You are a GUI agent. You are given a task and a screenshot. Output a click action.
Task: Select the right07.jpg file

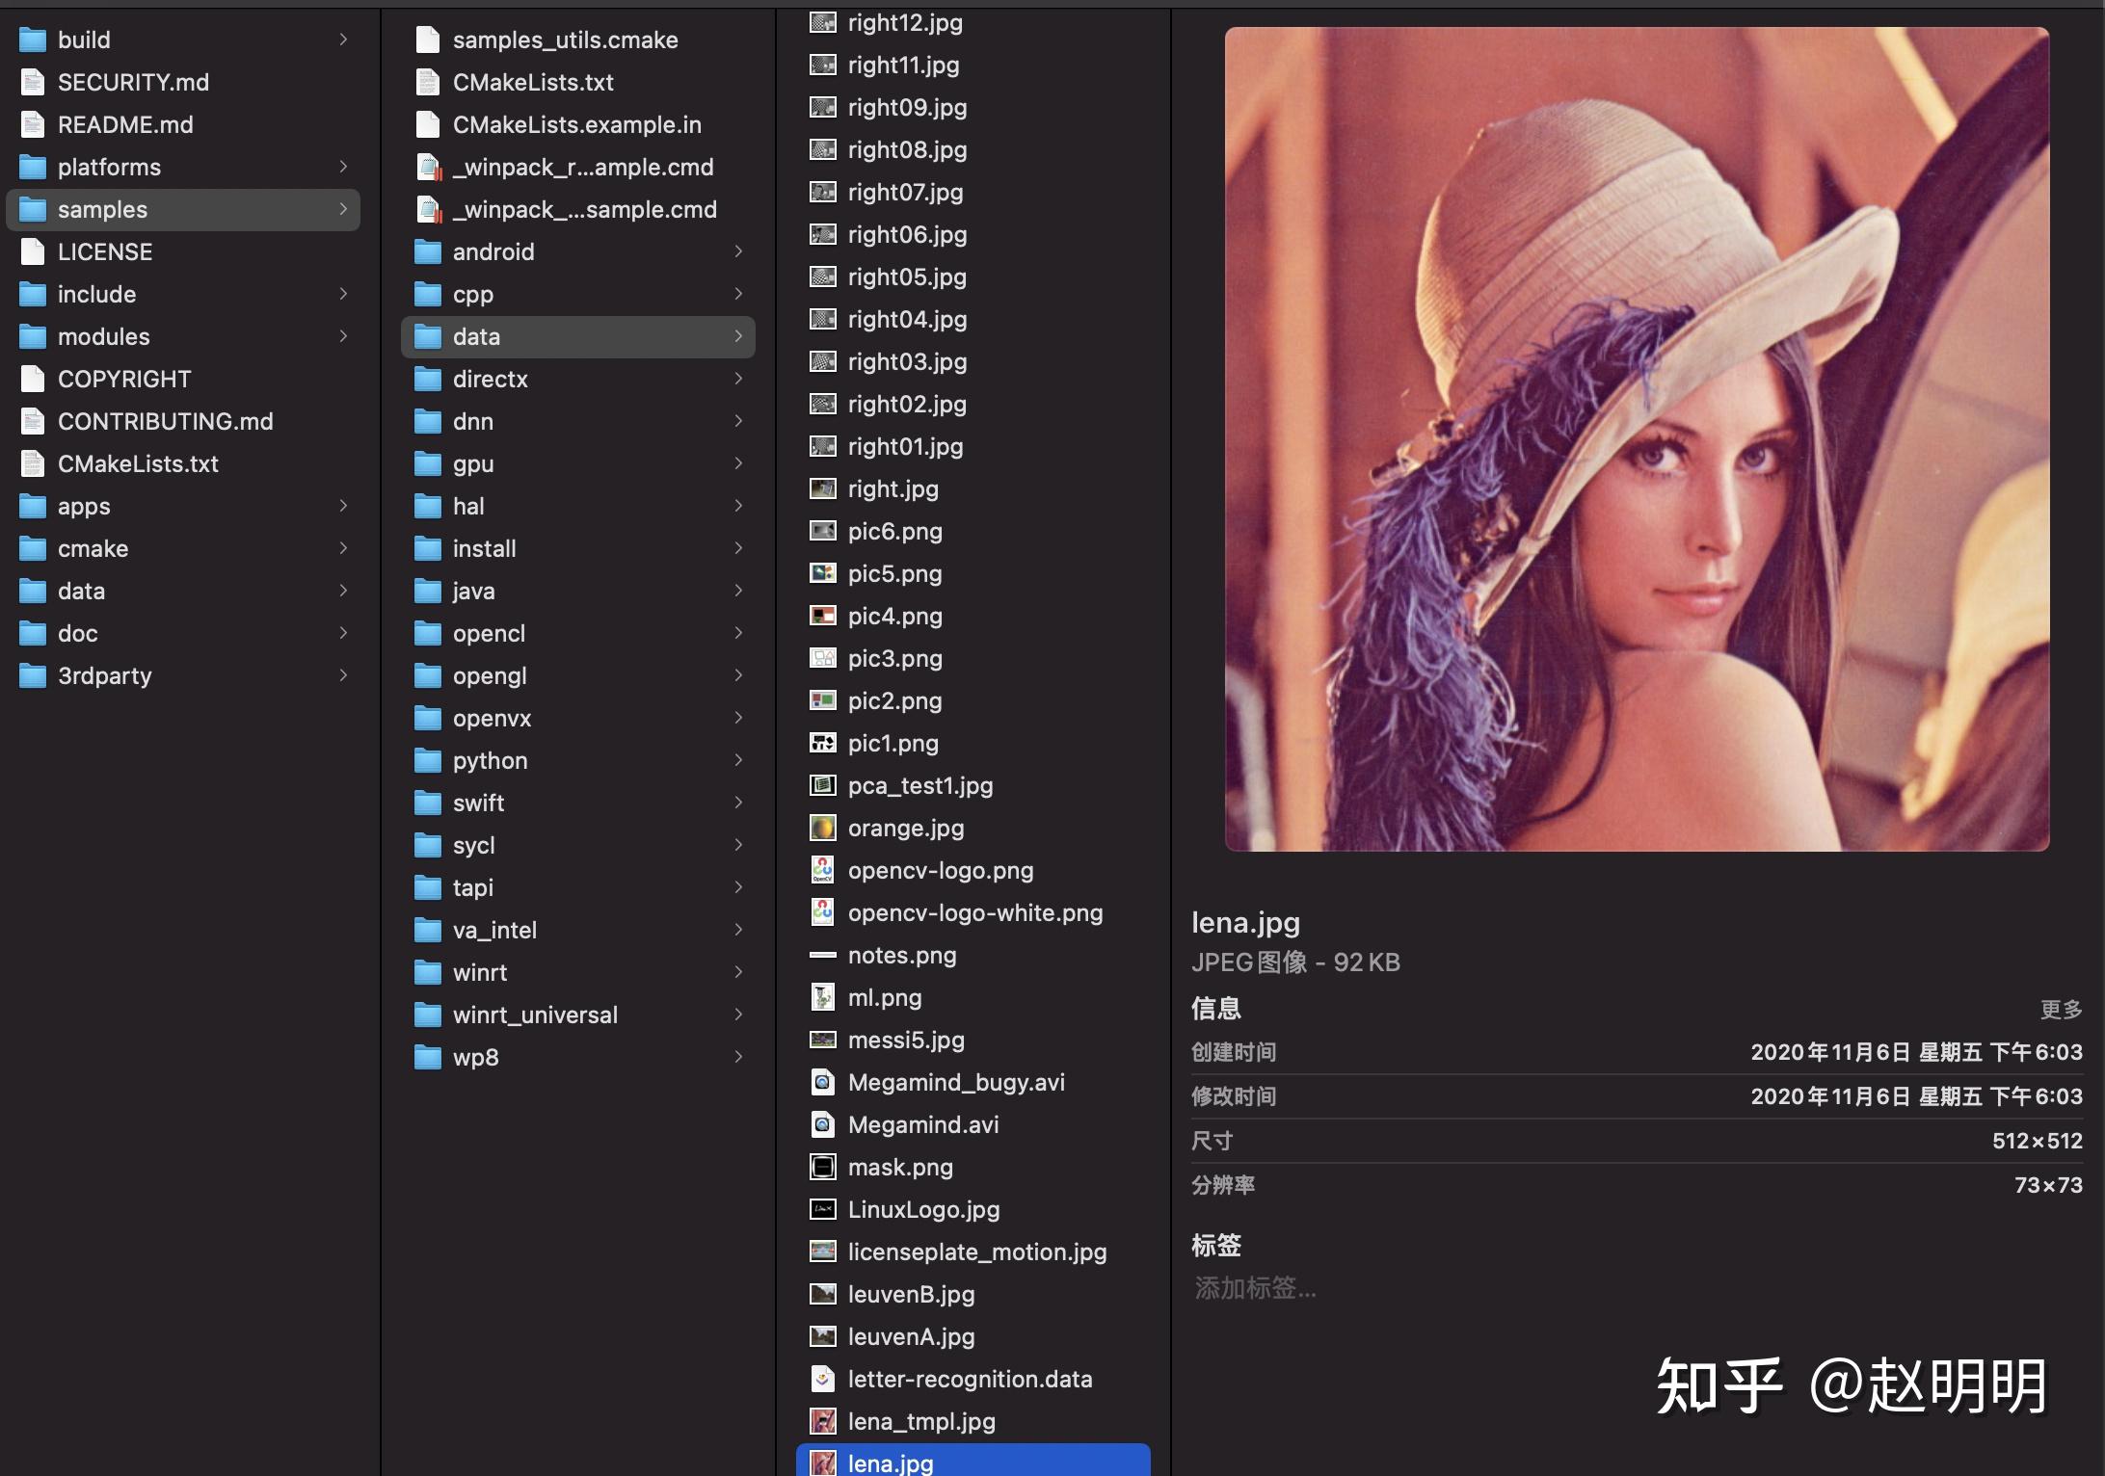point(904,192)
